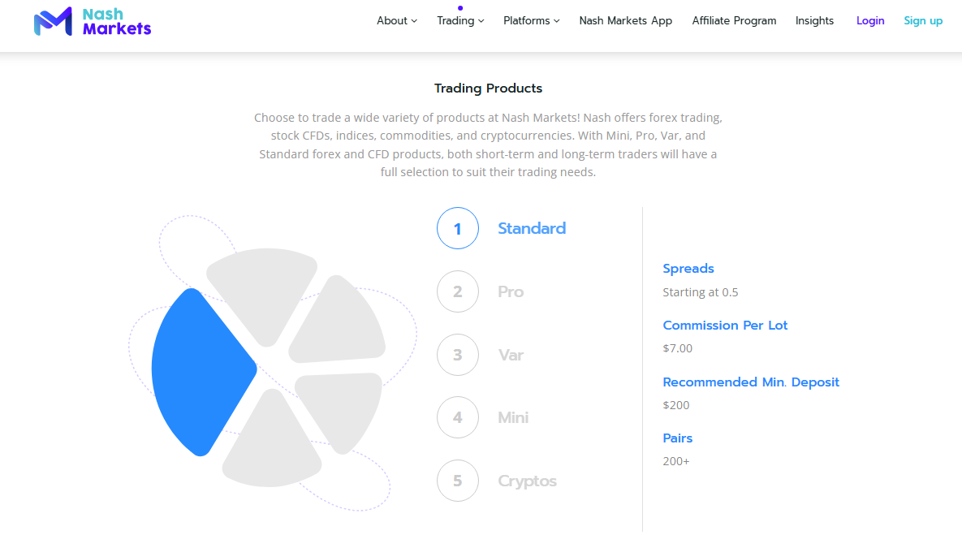Screen dimensions: 962x548
Task: Select the number 1 Standard circle
Action: tap(458, 228)
